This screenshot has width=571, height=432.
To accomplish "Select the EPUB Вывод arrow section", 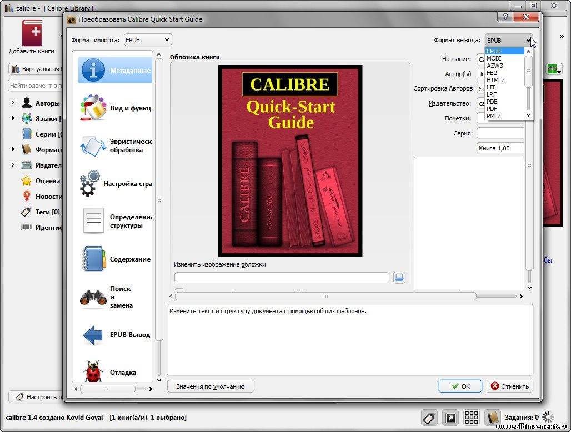I will (x=115, y=335).
